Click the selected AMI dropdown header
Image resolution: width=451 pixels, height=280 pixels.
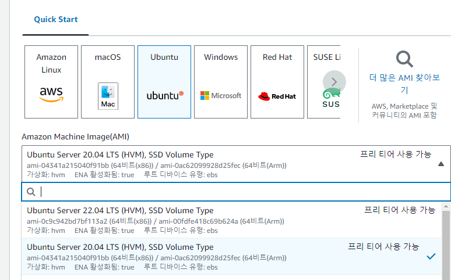[236, 164]
